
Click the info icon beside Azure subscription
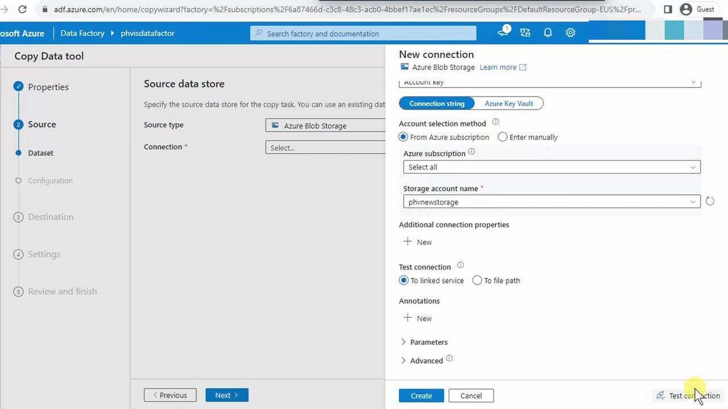point(471,152)
